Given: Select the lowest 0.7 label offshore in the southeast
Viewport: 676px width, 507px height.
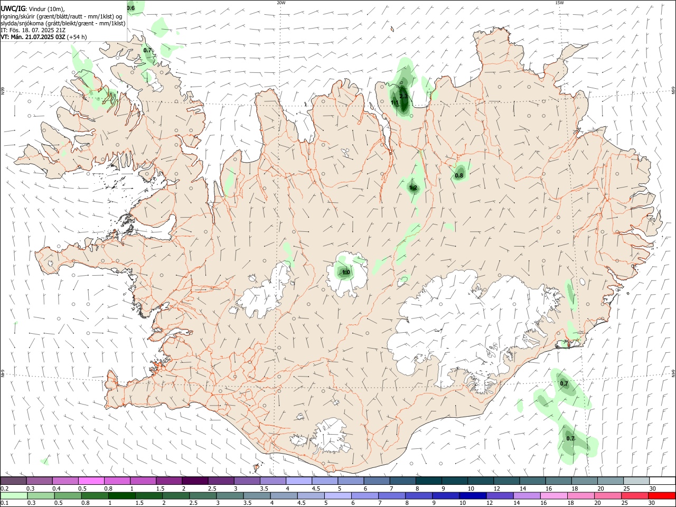Looking at the screenshot, I should click(x=570, y=438).
